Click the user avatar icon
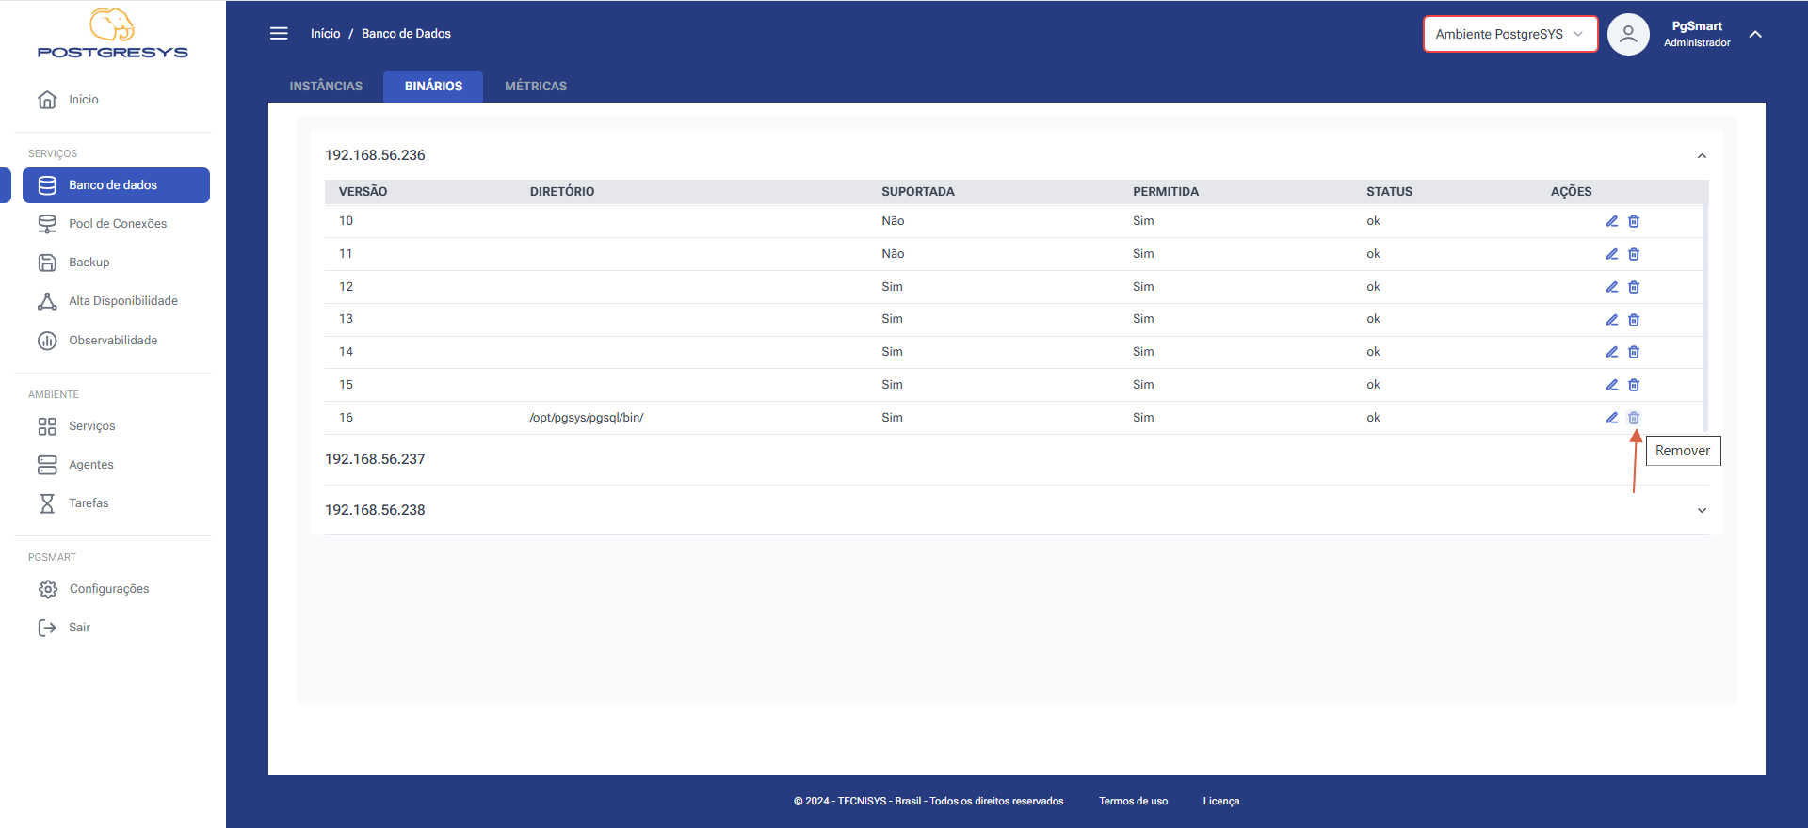 point(1628,35)
